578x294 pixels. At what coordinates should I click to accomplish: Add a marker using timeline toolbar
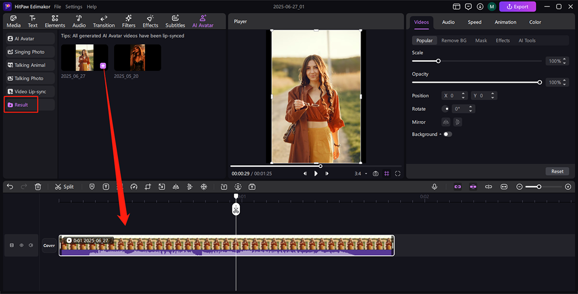tap(92, 187)
